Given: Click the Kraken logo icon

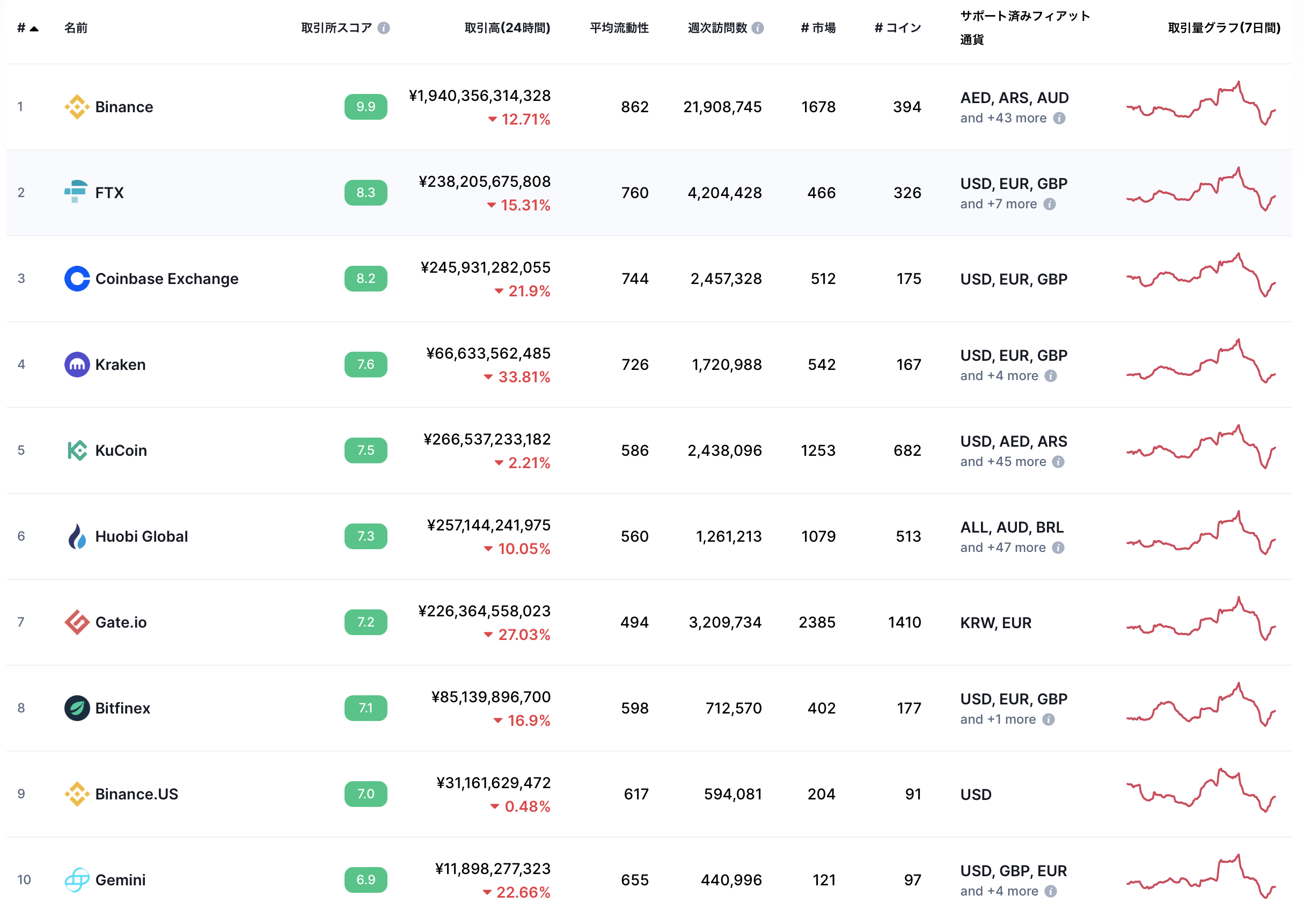Looking at the screenshot, I should tap(77, 364).
